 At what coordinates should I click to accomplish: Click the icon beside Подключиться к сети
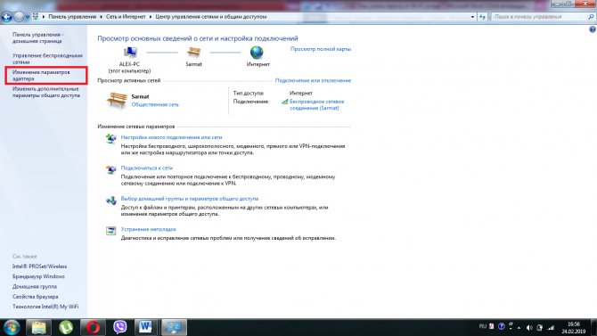pyautogui.click(x=110, y=169)
